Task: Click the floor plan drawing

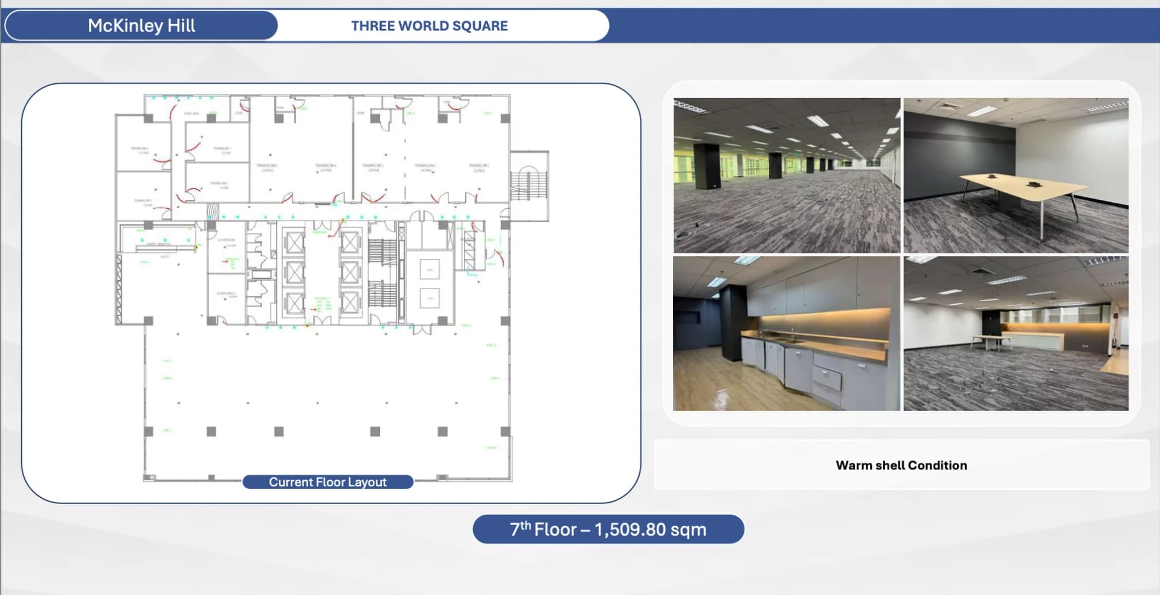Action: point(331,287)
